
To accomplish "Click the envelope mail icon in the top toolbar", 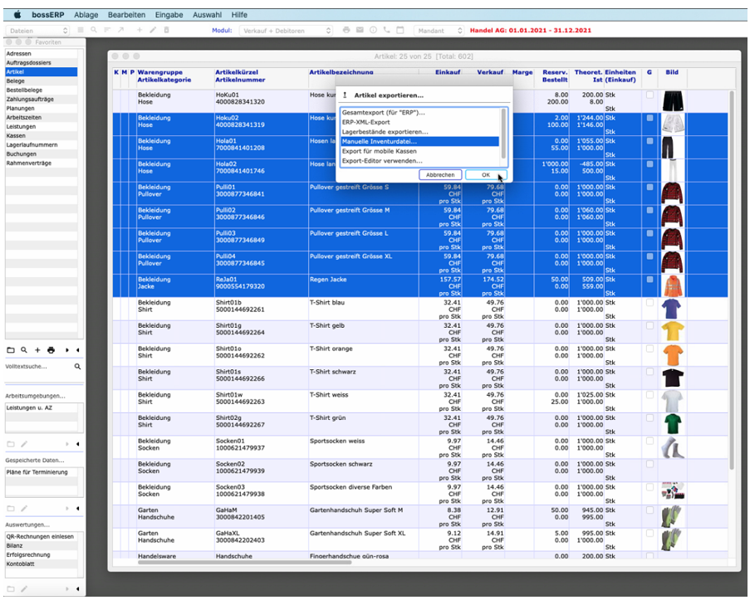I will tap(360, 30).
